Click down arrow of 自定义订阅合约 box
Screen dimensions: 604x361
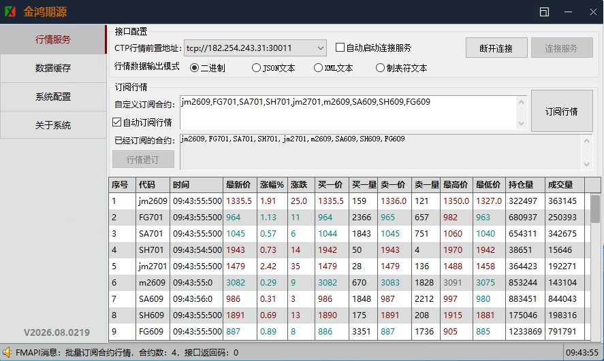[x=521, y=124]
